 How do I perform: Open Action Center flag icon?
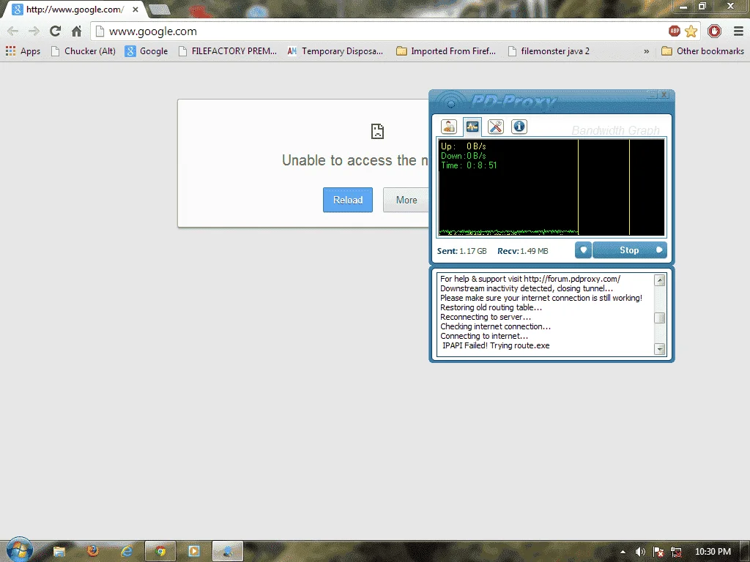(658, 552)
